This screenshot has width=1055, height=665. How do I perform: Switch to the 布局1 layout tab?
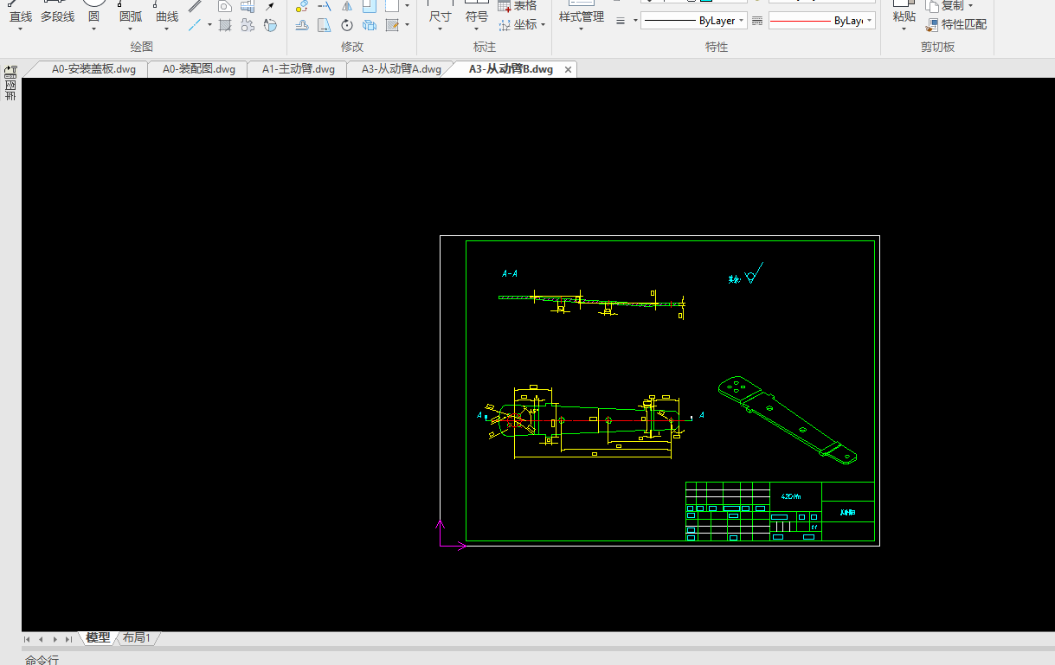tap(137, 638)
